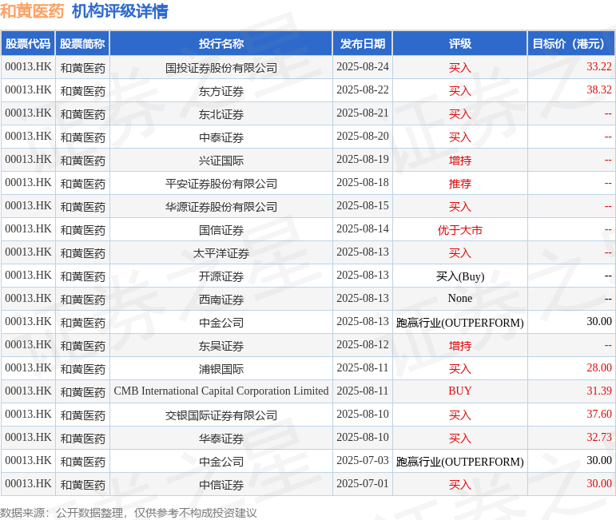Click the 目标价（港元） column header
The height and width of the screenshot is (520, 616).
[x=571, y=44]
